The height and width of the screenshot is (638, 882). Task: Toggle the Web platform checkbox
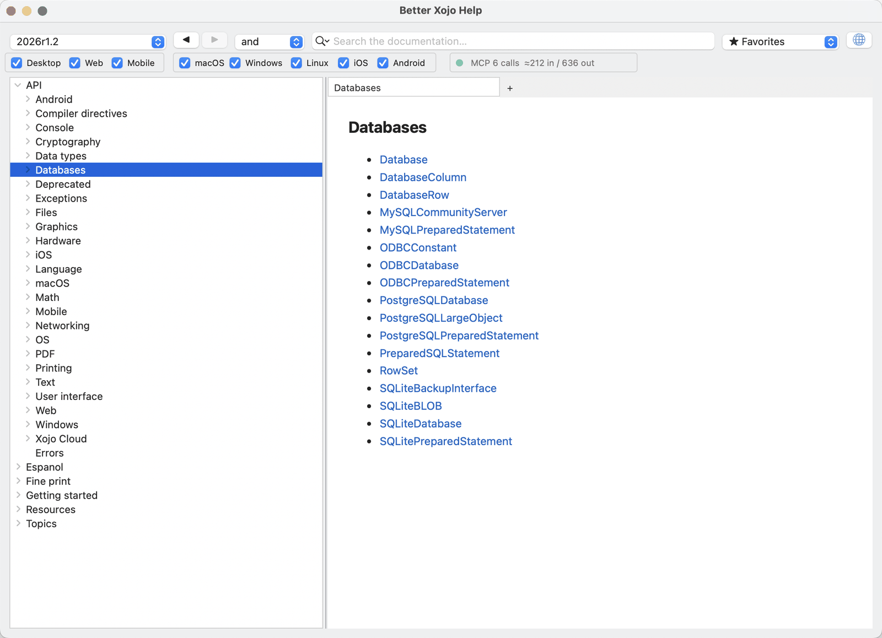click(74, 63)
